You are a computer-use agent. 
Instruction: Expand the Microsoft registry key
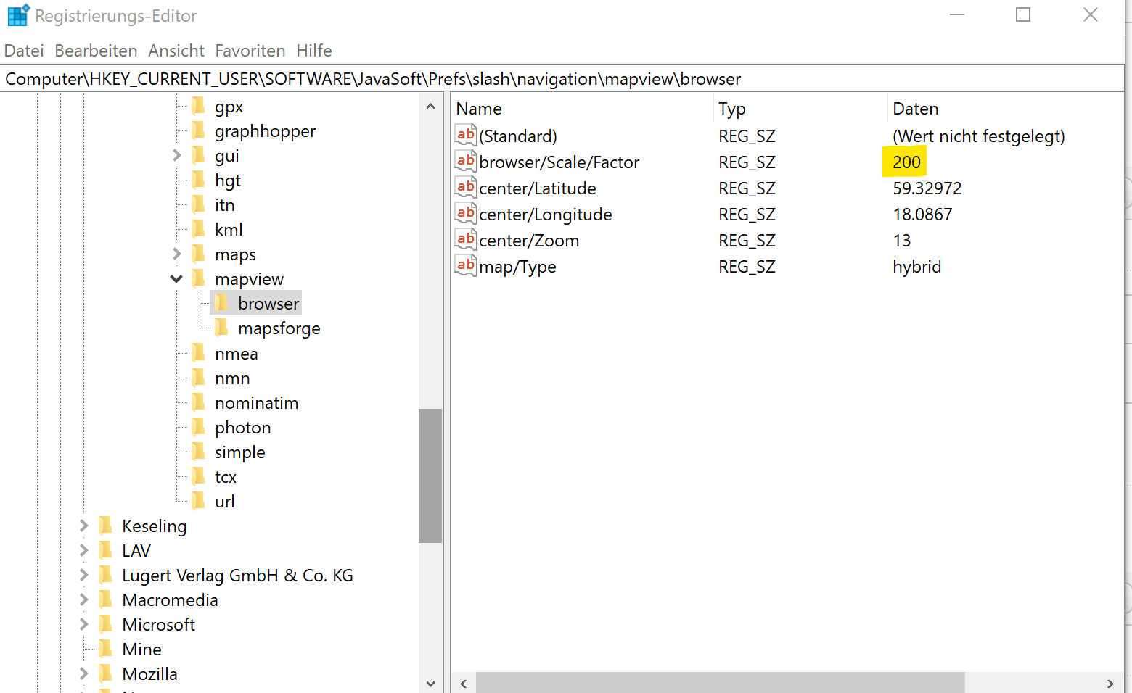[83, 624]
